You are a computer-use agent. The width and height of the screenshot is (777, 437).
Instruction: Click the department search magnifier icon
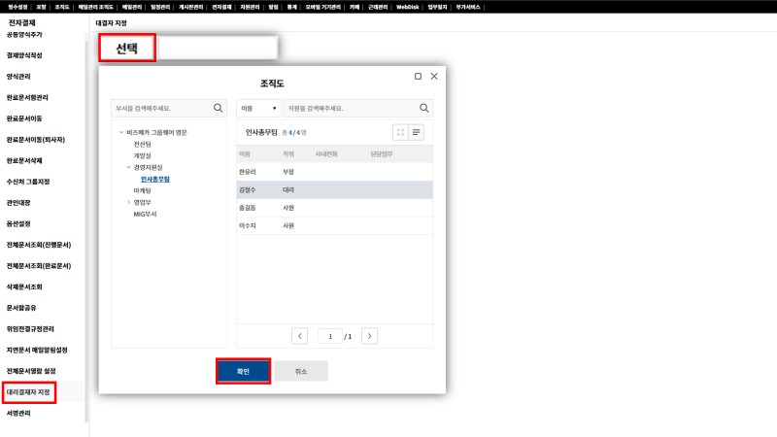point(218,108)
